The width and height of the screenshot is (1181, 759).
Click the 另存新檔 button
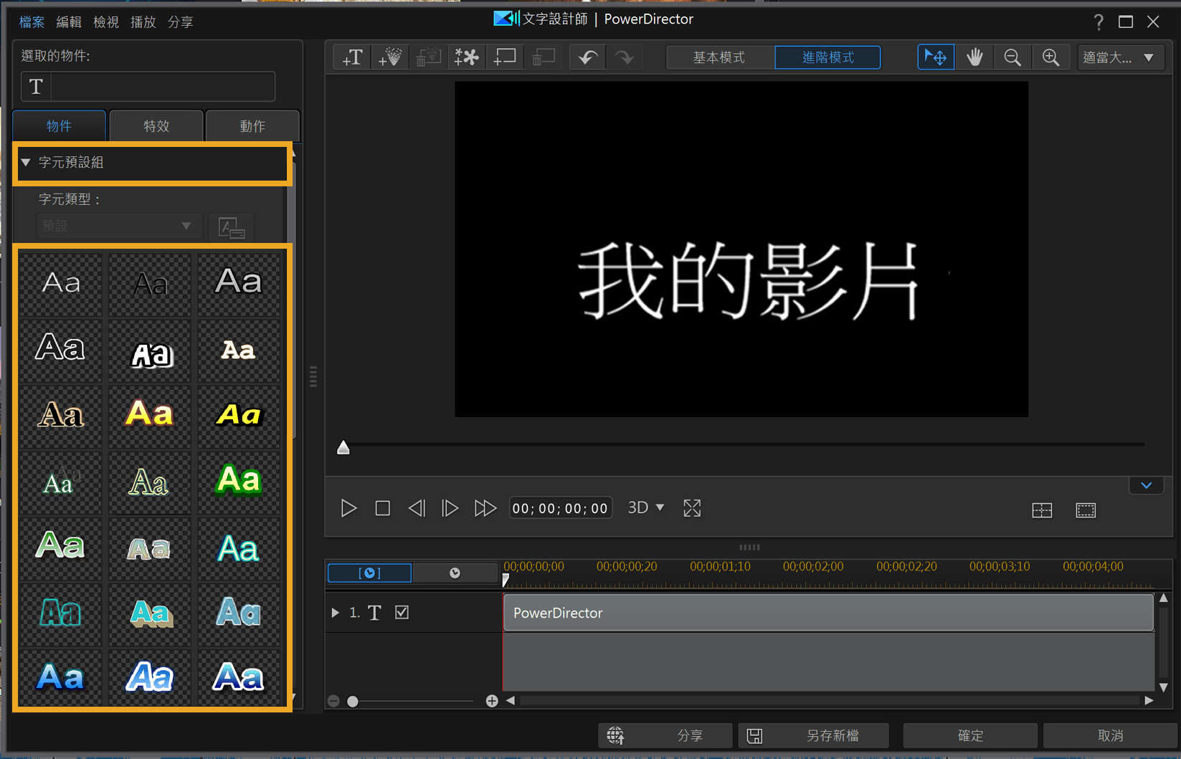point(814,735)
